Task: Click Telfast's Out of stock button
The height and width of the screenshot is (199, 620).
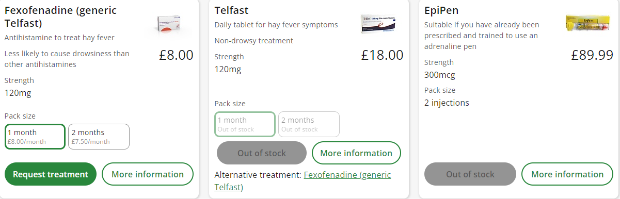Action: [262, 153]
